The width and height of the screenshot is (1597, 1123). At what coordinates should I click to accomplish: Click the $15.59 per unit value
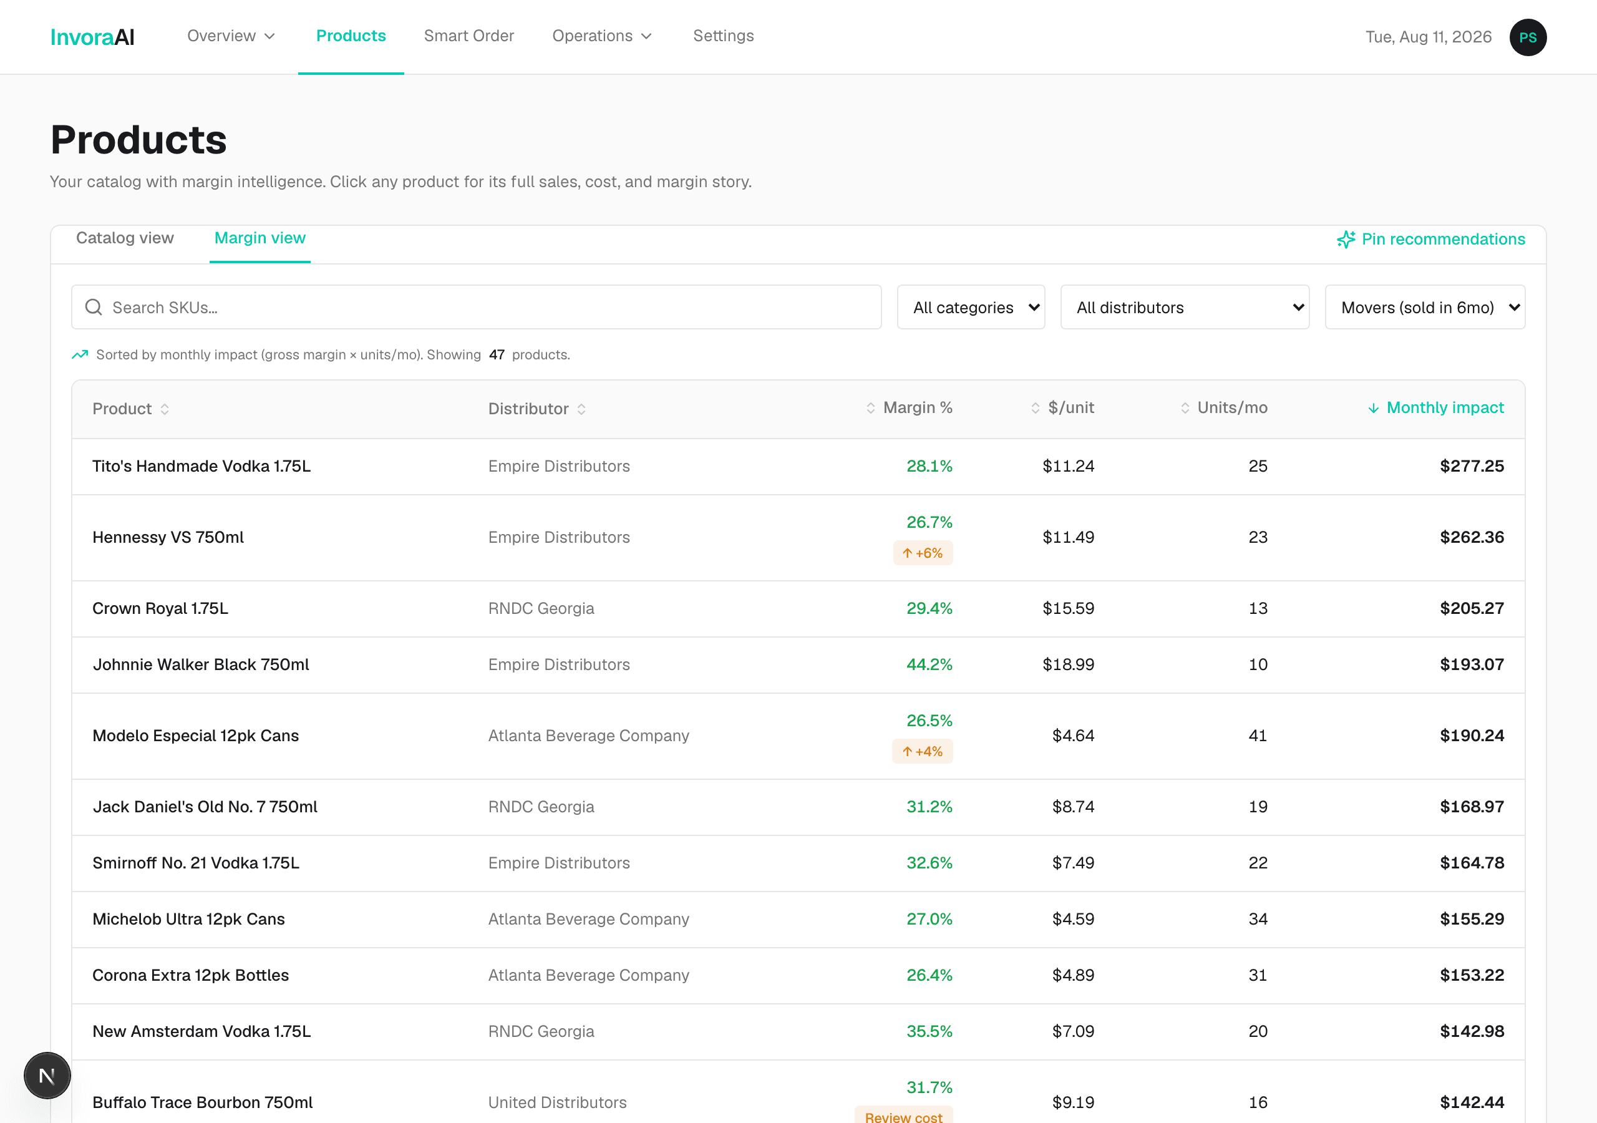pos(1069,608)
